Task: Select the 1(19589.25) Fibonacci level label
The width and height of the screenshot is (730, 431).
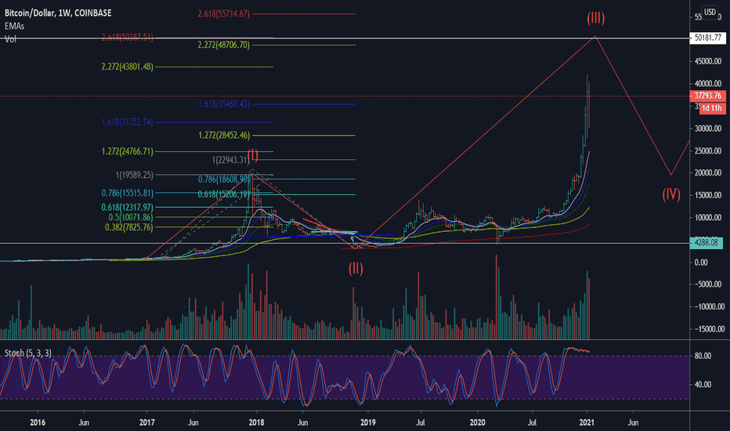Action: click(135, 176)
